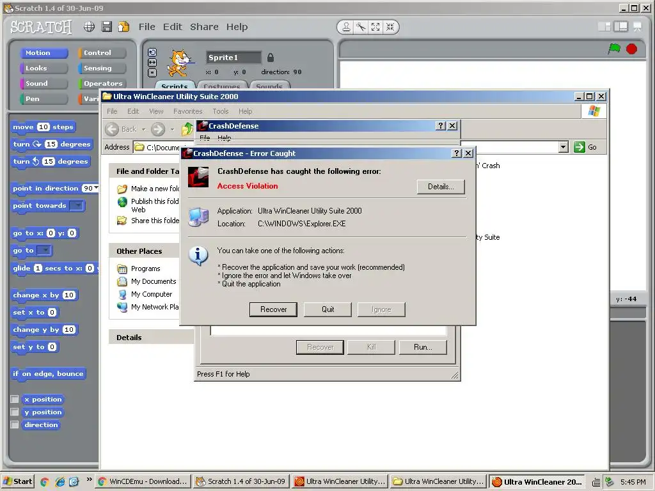Click Make a new folder link

[155, 189]
